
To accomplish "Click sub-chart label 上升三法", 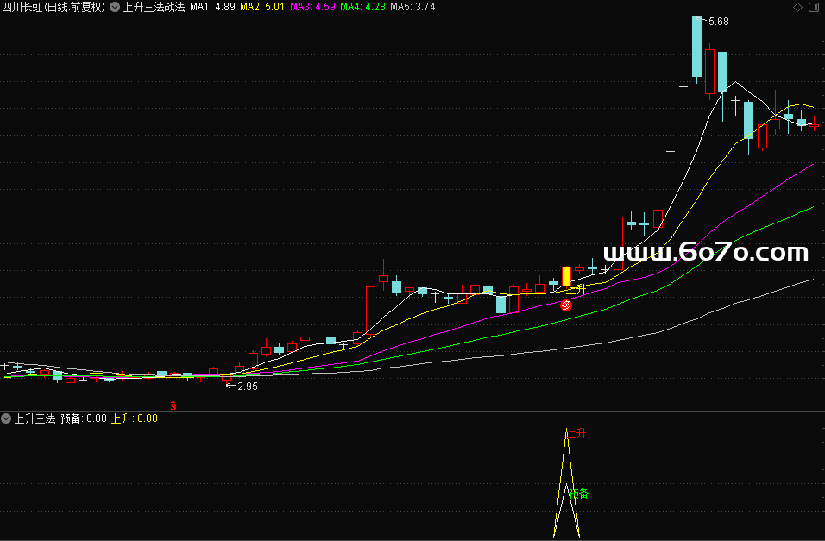I will [35, 418].
